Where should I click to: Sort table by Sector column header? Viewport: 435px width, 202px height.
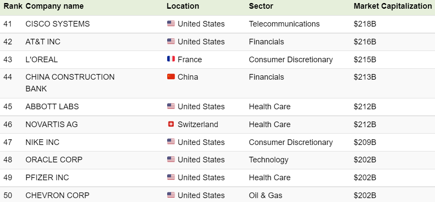(261, 6)
